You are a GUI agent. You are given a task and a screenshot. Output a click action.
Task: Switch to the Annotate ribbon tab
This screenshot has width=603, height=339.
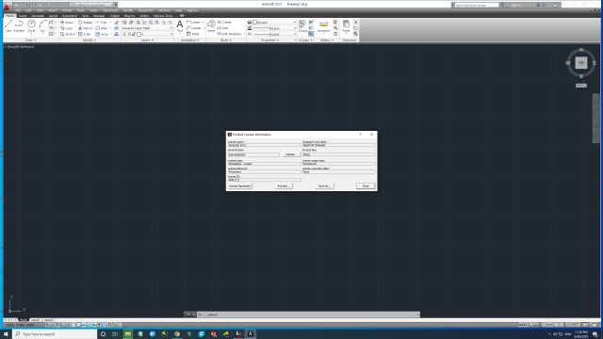[38, 16]
